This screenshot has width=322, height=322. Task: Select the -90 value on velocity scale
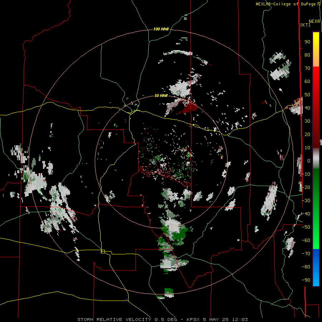306,280
